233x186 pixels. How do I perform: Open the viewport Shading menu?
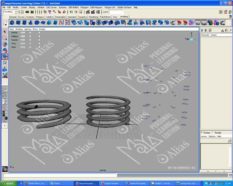19,29
